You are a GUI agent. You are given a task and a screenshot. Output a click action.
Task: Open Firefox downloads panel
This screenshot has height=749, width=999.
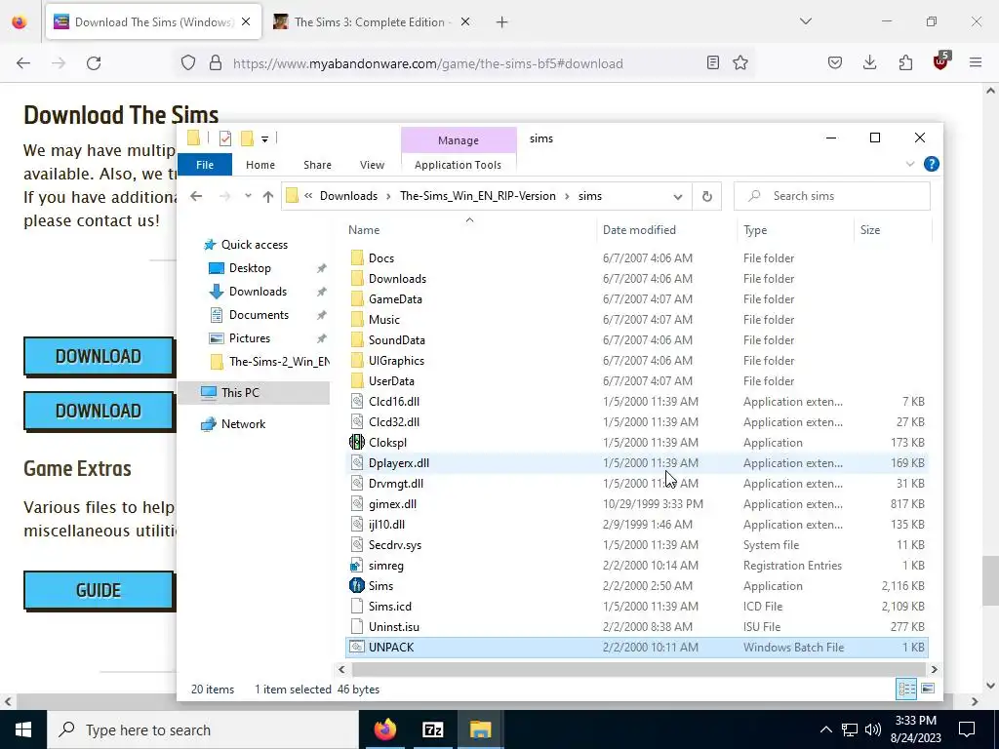pos(869,63)
